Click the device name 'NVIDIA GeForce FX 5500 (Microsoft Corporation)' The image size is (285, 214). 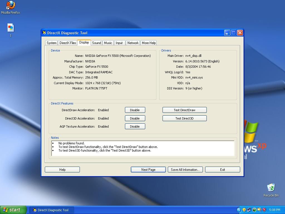click(x=118, y=56)
